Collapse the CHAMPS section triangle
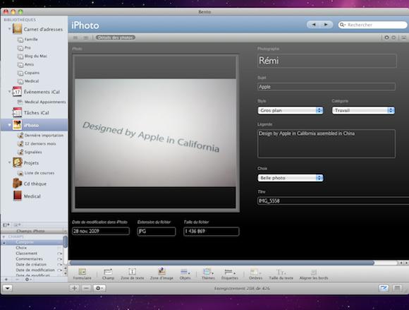The height and width of the screenshot is (310, 409). 4,237
